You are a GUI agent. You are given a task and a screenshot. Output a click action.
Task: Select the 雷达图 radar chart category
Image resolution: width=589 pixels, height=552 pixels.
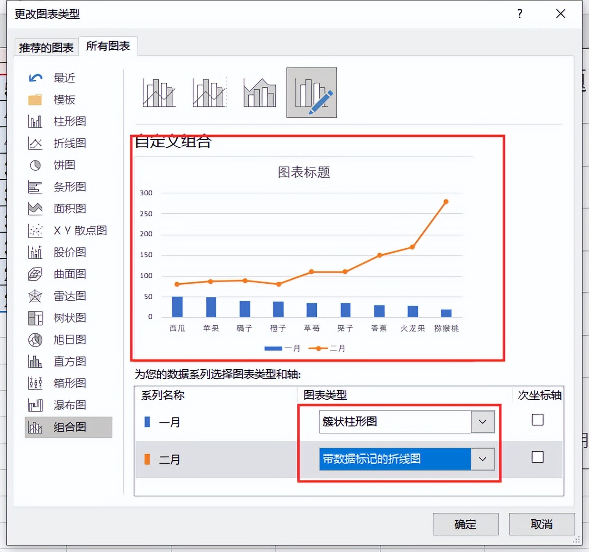pyautogui.click(x=70, y=296)
